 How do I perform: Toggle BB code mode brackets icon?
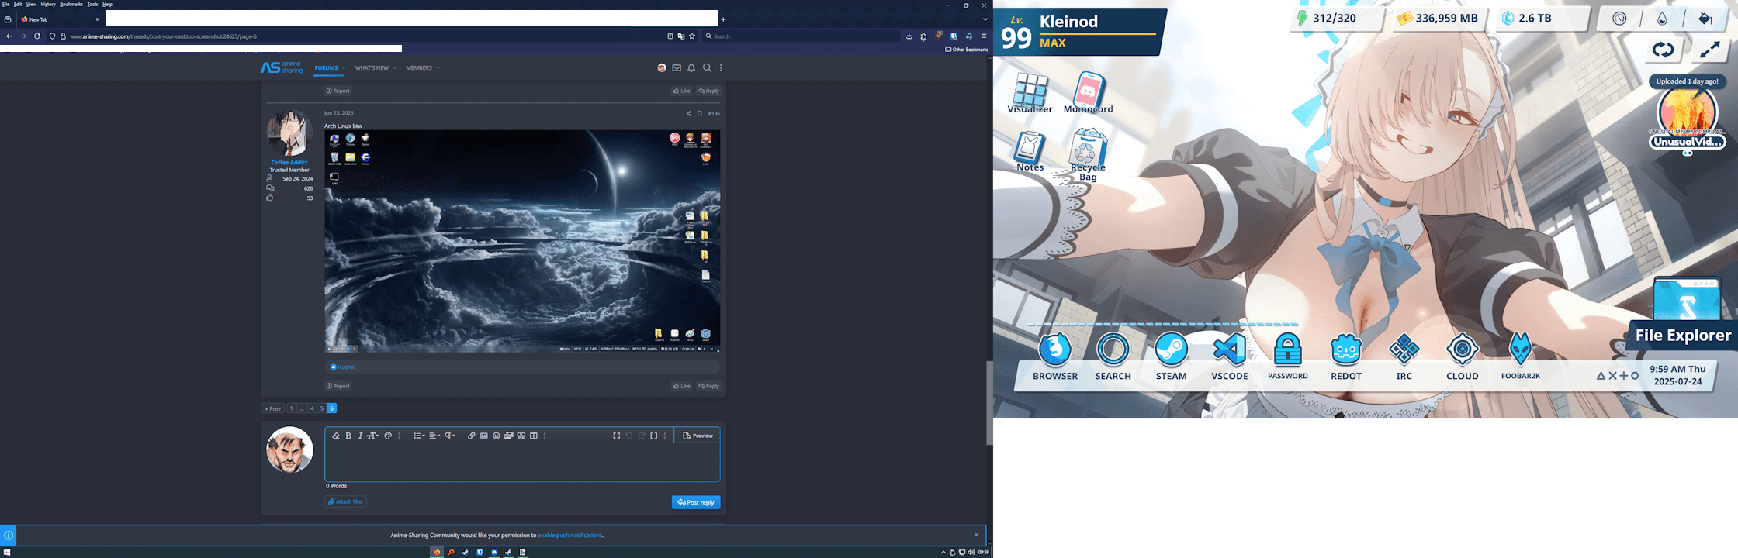pos(654,436)
